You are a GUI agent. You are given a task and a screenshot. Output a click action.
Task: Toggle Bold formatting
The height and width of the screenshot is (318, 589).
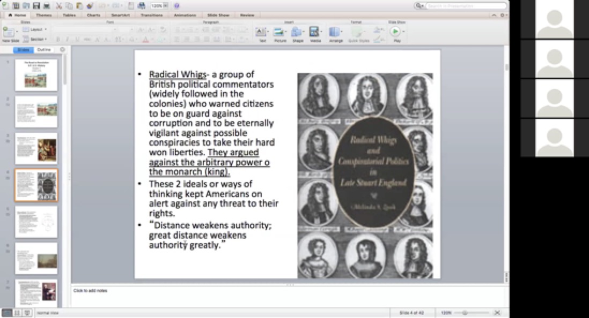pyautogui.click(x=58, y=40)
